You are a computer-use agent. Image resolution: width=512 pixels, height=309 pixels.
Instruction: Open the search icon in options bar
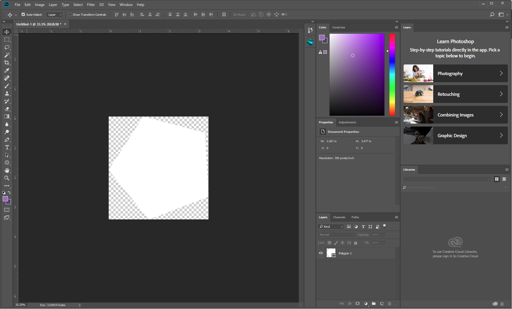click(x=492, y=14)
